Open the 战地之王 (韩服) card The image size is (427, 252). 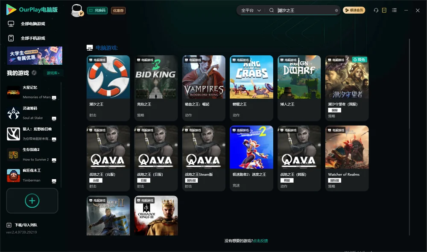pos(299,158)
